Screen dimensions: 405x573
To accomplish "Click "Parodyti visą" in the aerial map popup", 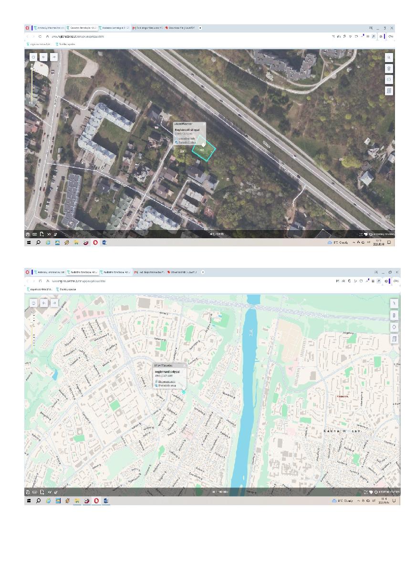I will pos(187,142).
